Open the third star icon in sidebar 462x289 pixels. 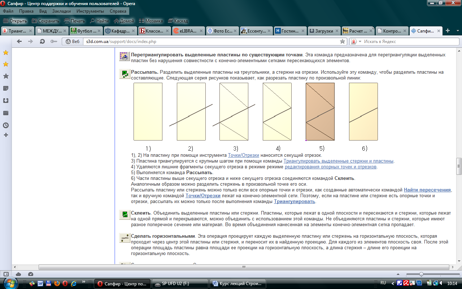tap(6, 76)
